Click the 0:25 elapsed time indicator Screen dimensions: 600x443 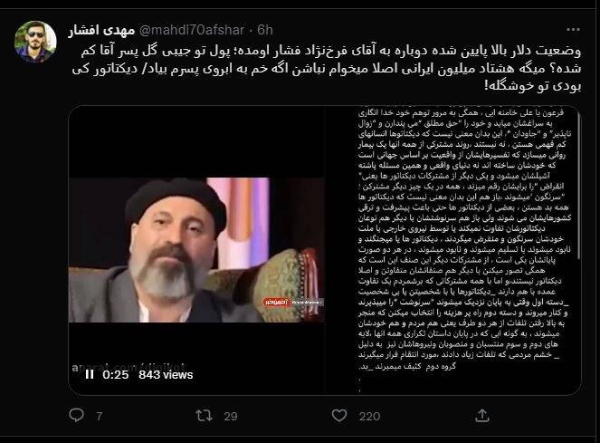coord(116,374)
